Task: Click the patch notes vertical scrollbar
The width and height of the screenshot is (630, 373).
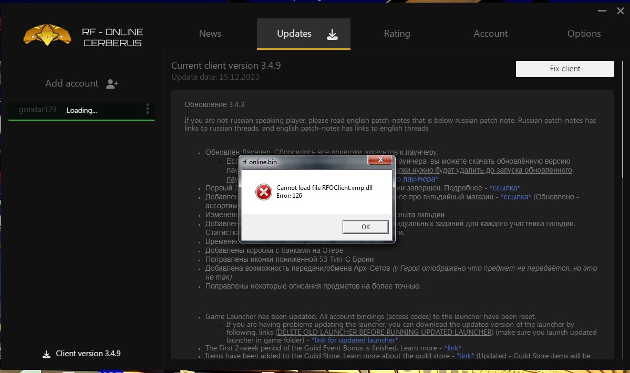Action: pyautogui.click(x=622, y=119)
